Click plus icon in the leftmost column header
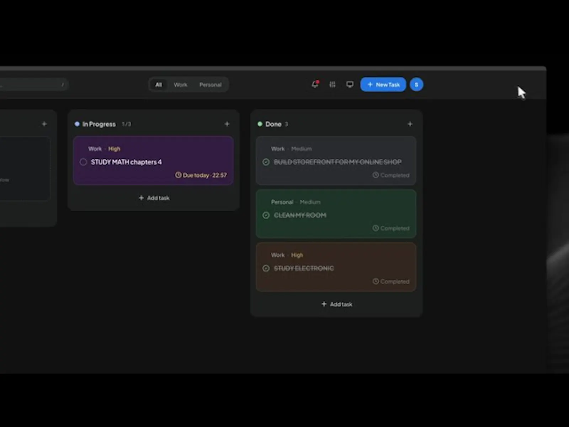This screenshot has width=569, height=427. pos(44,124)
